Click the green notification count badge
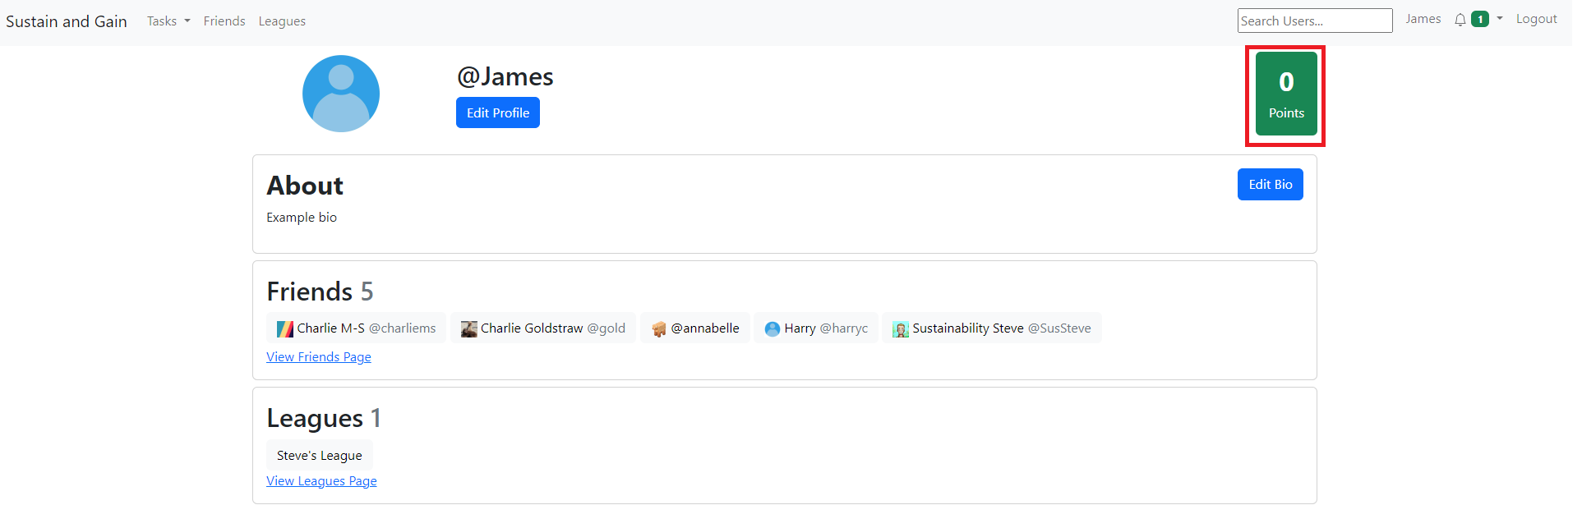Image resolution: width=1582 pixels, height=528 pixels. click(x=1479, y=20)
